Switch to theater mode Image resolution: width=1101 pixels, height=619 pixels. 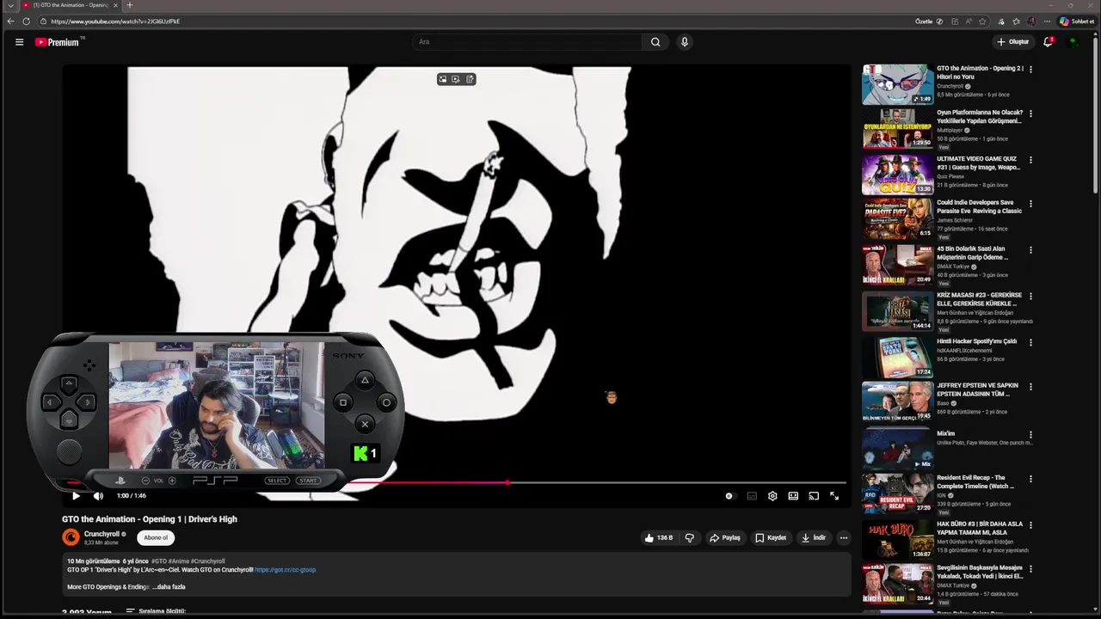[793, 495]
